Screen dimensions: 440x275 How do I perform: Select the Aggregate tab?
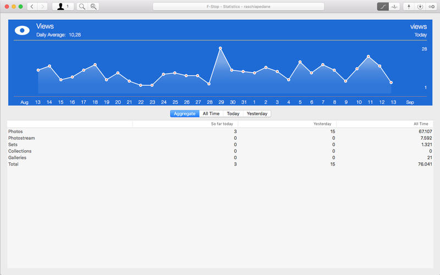(x=185, y=114)
